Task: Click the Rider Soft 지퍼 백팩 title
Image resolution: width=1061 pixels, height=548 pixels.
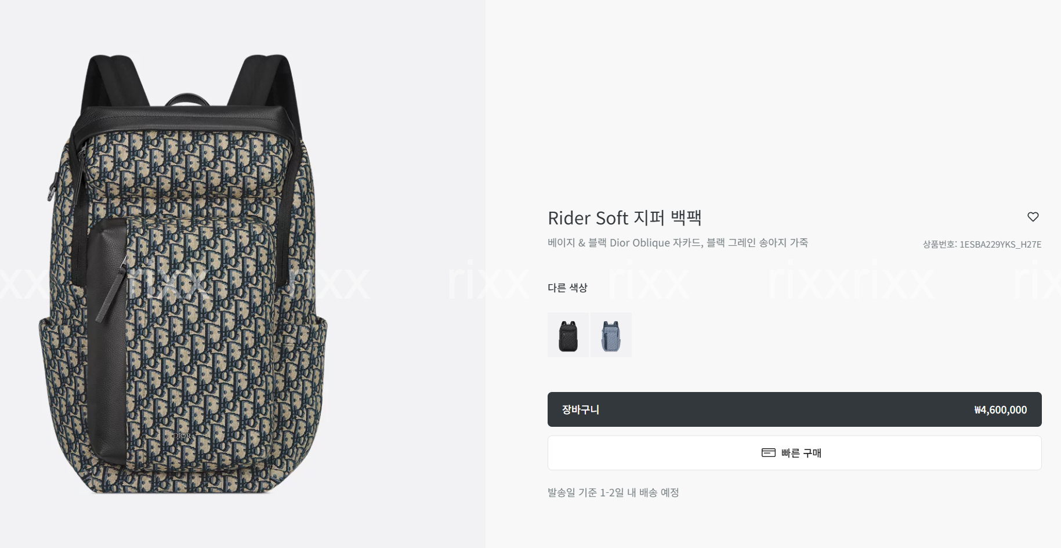Action: click(x=625, y=218)
